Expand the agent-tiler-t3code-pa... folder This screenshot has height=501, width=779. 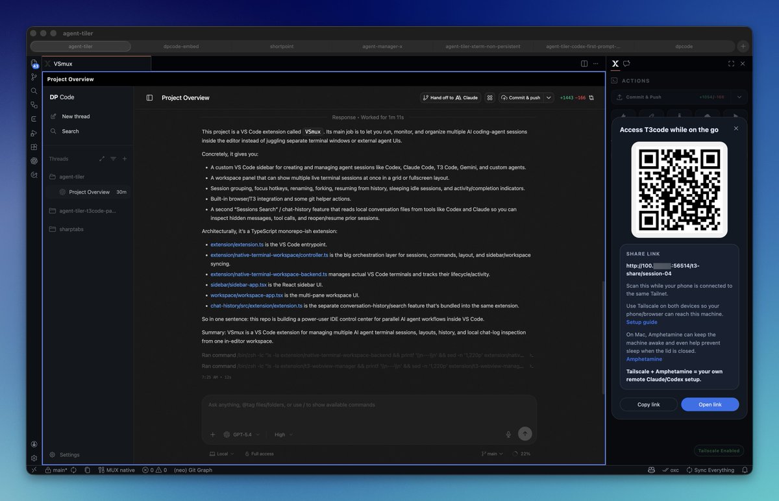pyautogui.click(x=83, y=210)
